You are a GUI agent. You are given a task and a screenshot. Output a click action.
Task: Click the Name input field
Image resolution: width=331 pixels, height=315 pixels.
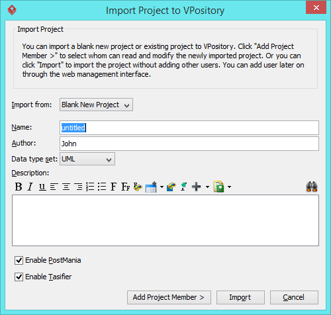click(x=189, y=128)
